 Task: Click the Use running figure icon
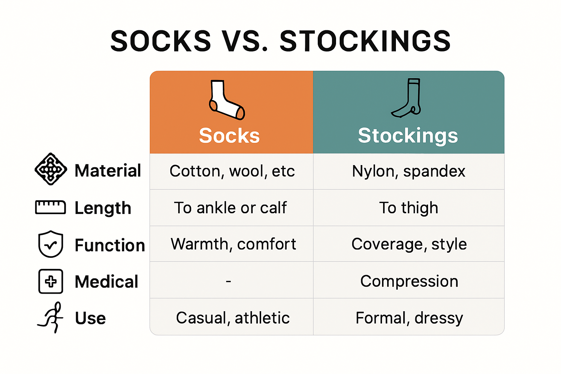tap(51, 317)
